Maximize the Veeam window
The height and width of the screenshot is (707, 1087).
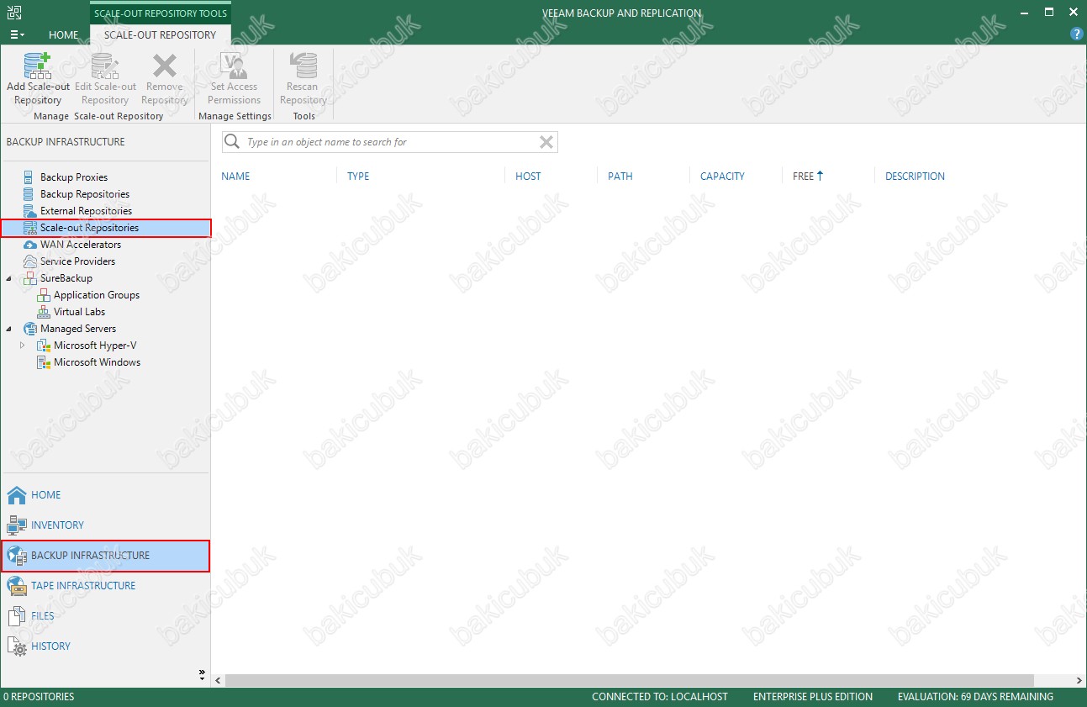(x=1049, y=13)
